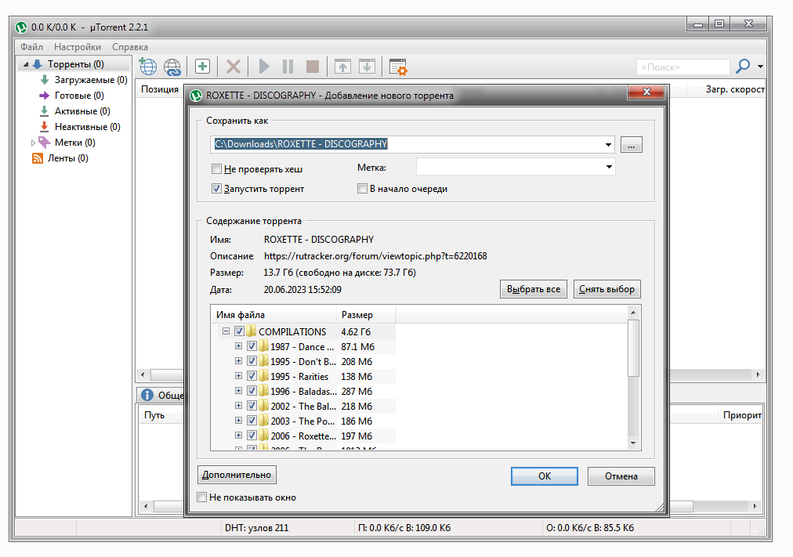793x557 pixels.
Task: Tick the Не показывать окно checkbox
Action: tap(202, 497)
